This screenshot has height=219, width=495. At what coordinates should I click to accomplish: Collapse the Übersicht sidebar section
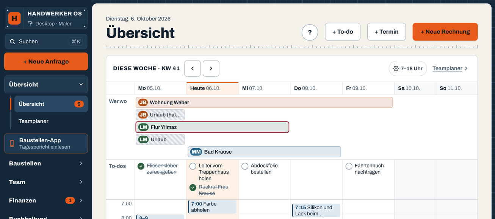(x=46, y=84)
